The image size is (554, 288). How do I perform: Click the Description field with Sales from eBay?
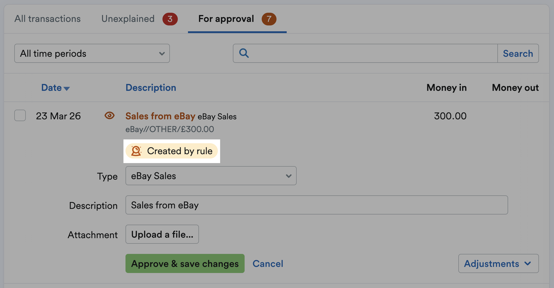(317, 205)
